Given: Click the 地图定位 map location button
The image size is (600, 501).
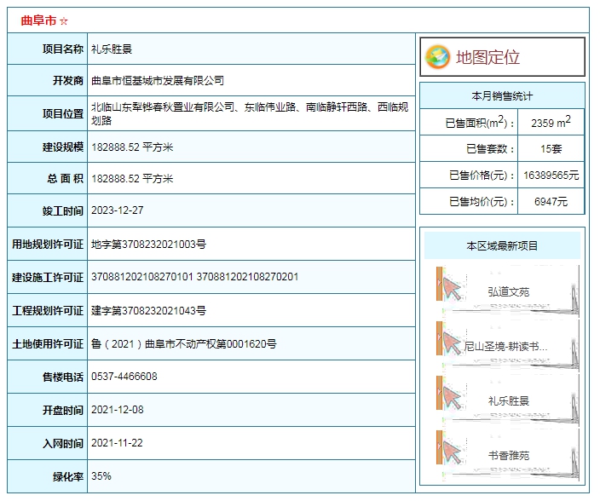Looking at the screenshot, I should pos(502,57).
